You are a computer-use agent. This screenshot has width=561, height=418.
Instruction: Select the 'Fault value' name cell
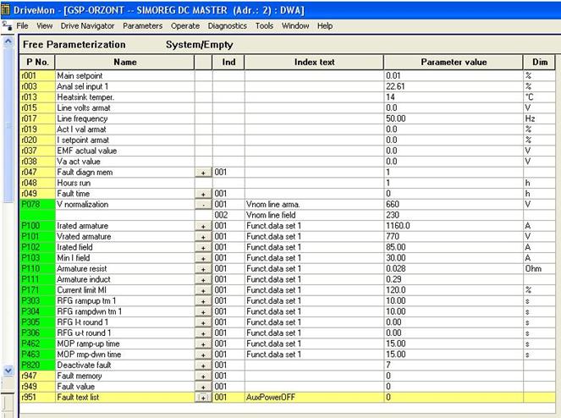coord(125,387)
